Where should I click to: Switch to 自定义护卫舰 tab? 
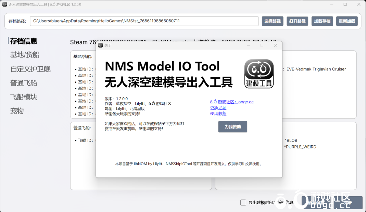30,69
